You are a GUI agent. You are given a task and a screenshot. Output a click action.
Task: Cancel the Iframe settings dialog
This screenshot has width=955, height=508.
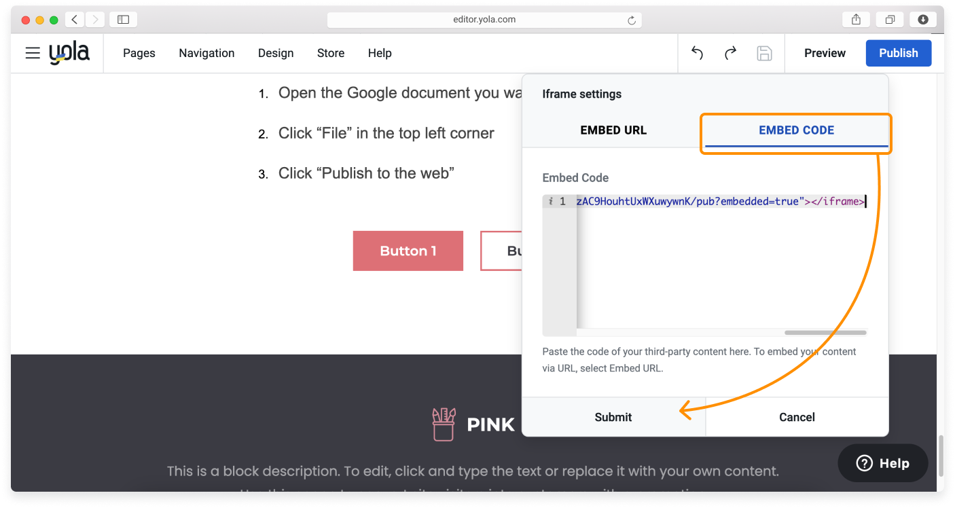click(x=797, y=417)
